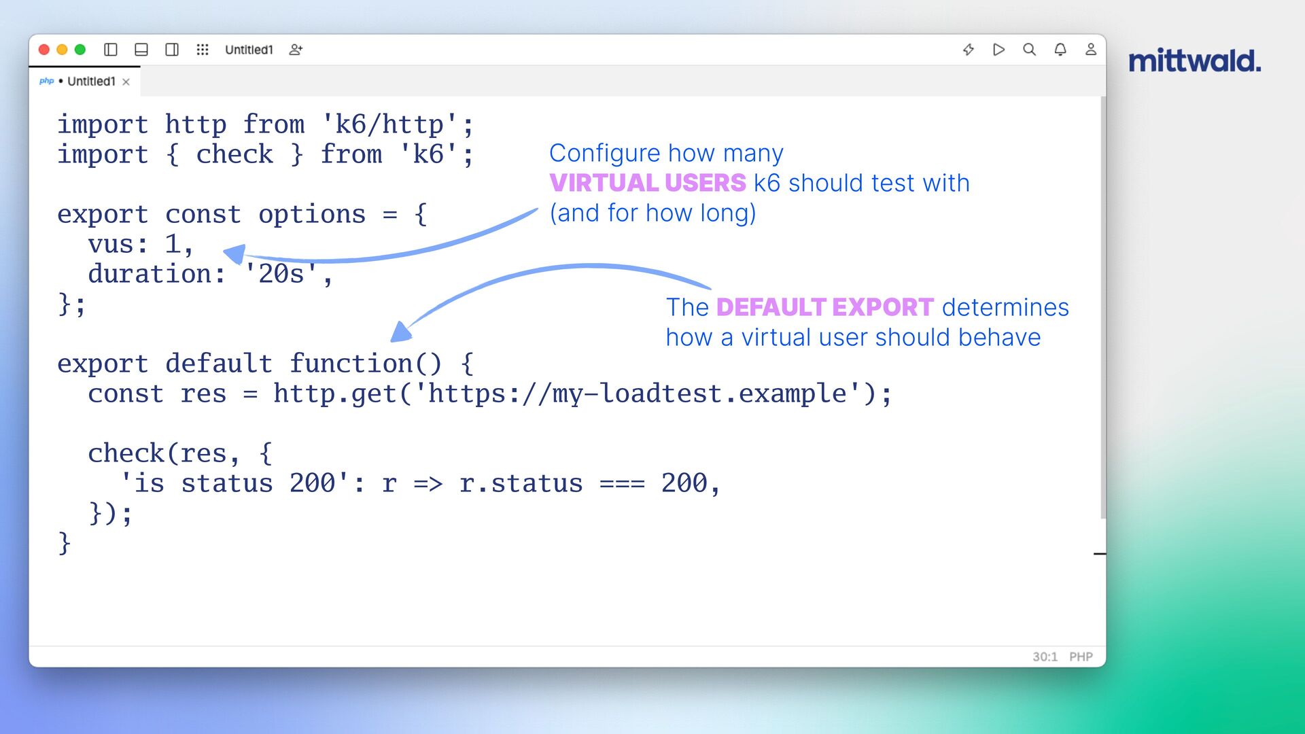Select the Untitled1 editor tab
Screen dimensions: 1305x734
[85, 82]
